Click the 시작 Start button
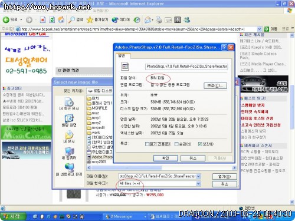 [13, 216]
